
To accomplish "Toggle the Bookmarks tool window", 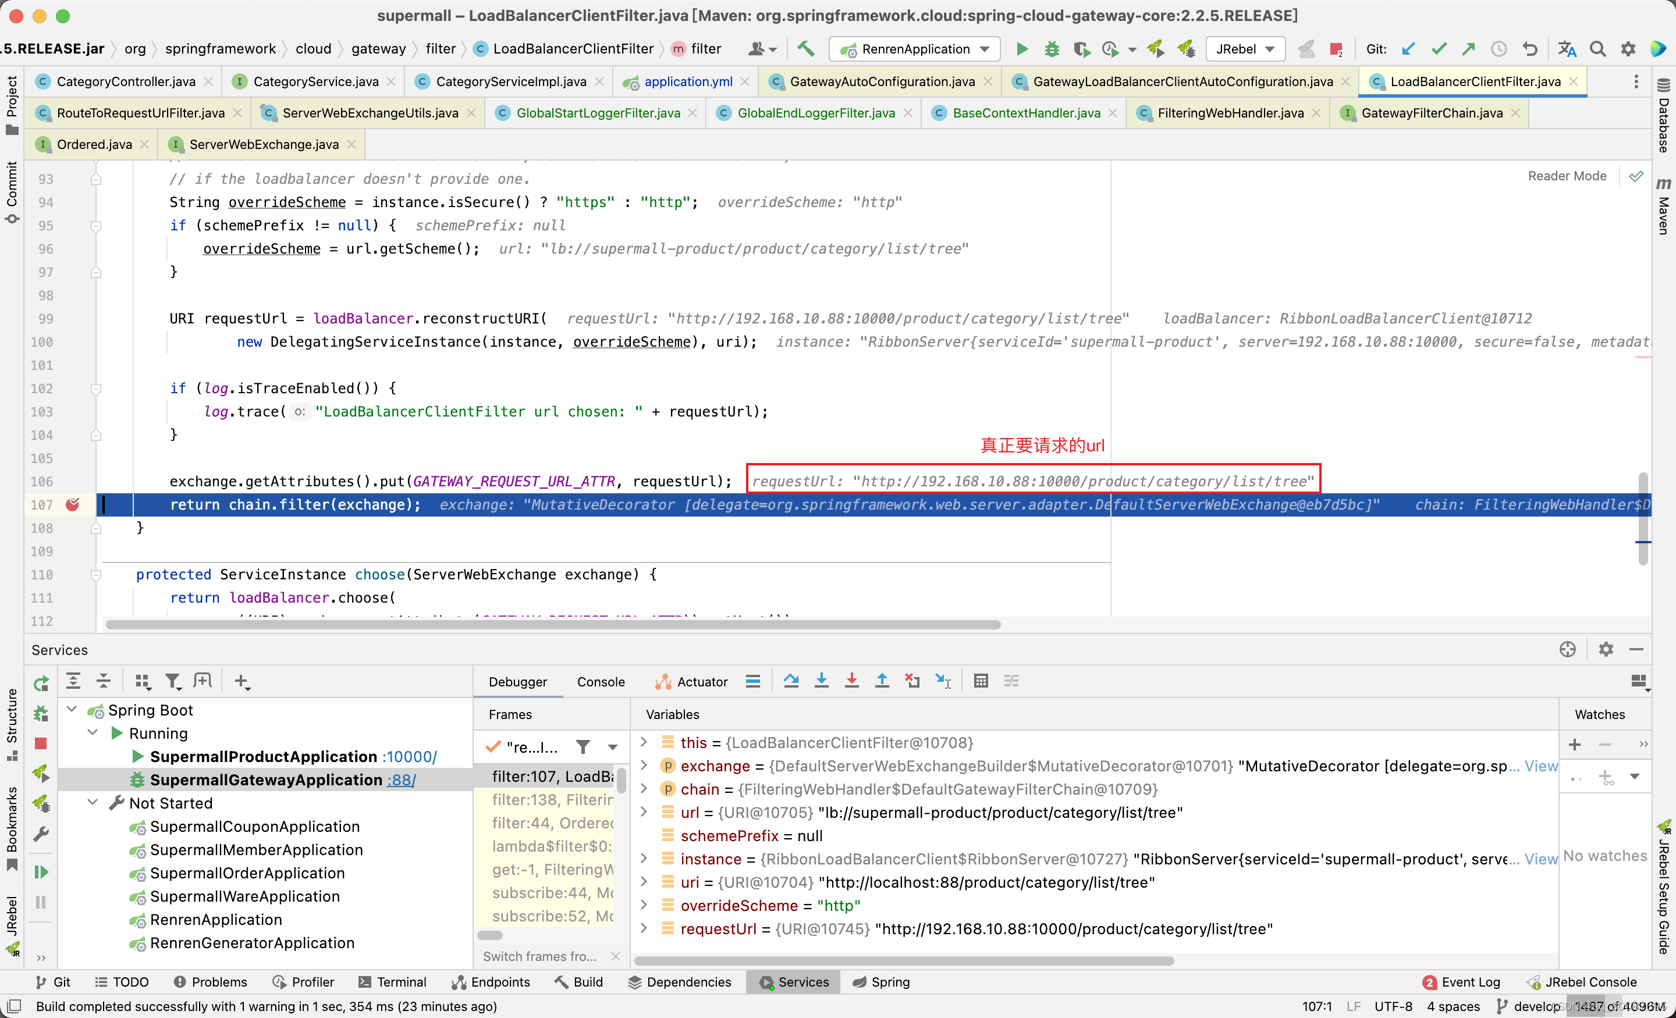I will [x=12, y=828].
